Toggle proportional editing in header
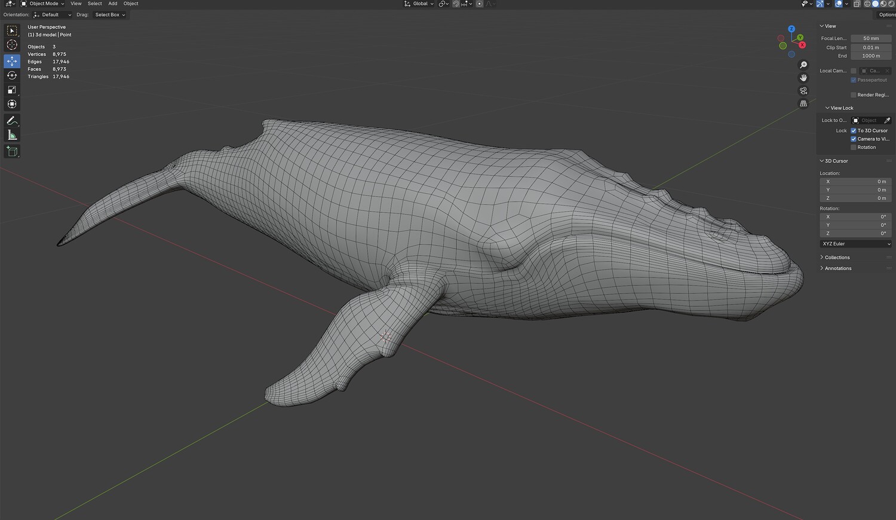The height and width of the screenshot is (520, 896). 479,4
